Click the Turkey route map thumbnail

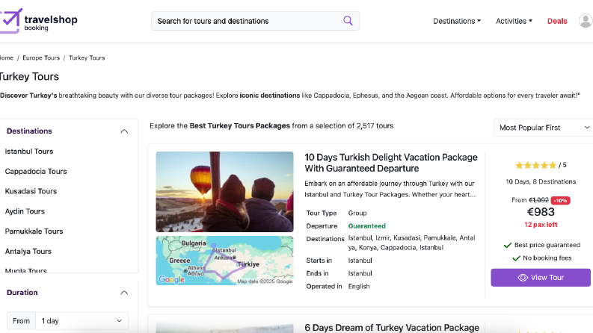(224, 261)
